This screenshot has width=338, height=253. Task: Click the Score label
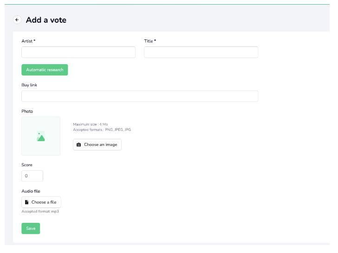27,165
